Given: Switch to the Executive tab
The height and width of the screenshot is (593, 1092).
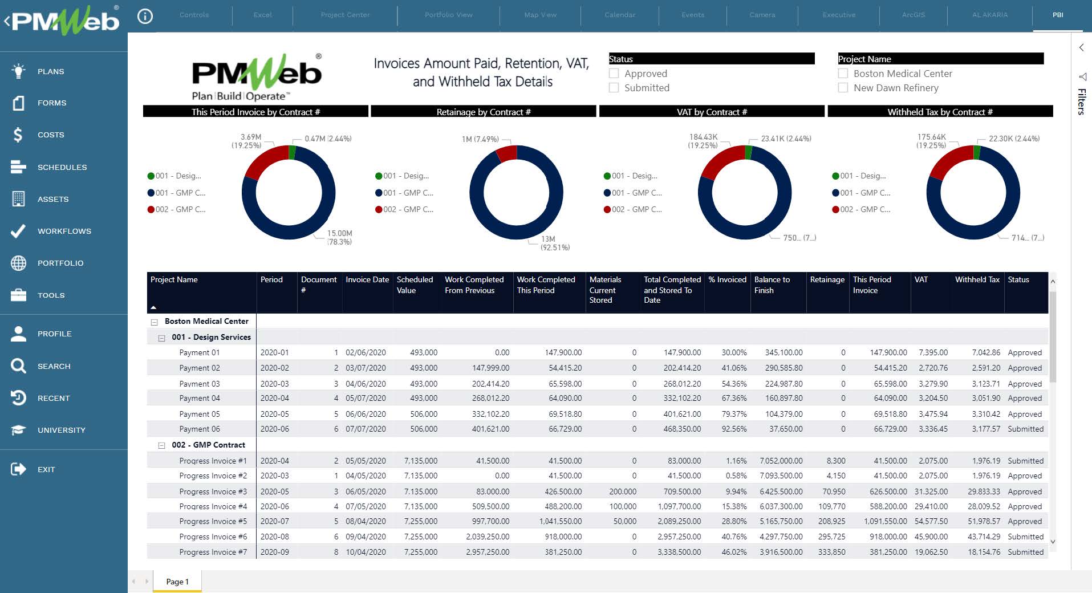Looking at the screenshot, I should coord(839,15).
